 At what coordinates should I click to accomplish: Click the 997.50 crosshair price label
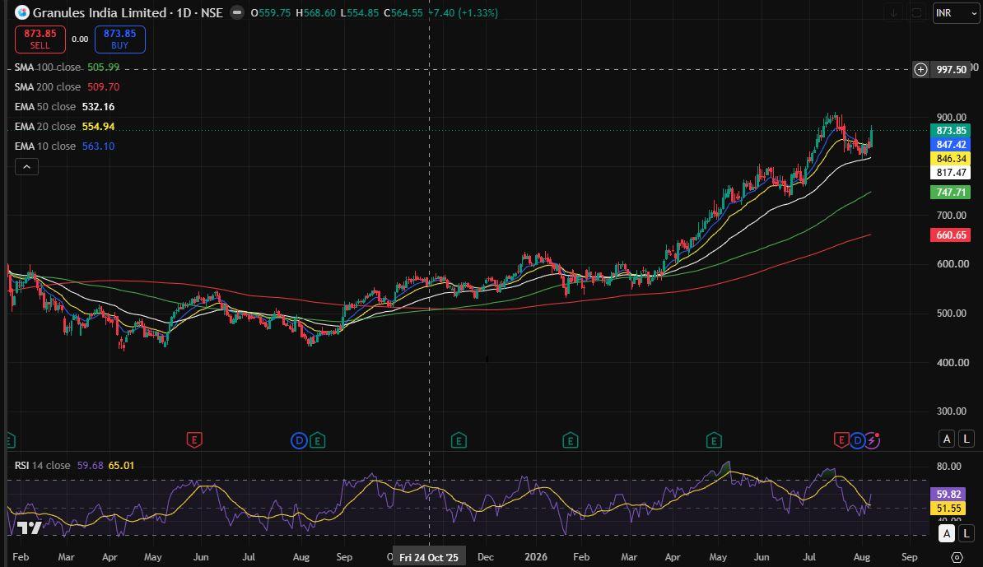click(x=951, y=70)
